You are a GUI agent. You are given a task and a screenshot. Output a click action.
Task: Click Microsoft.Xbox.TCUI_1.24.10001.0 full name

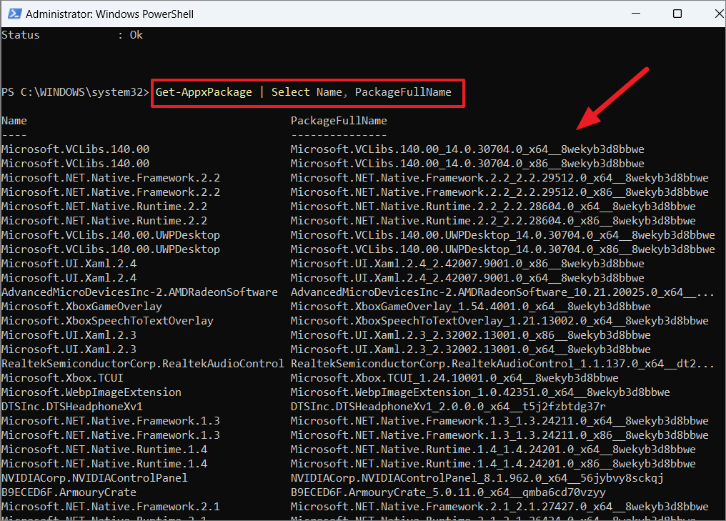454,378
